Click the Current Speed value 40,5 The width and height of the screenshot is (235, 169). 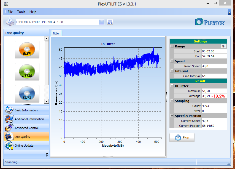coord(214,121)
